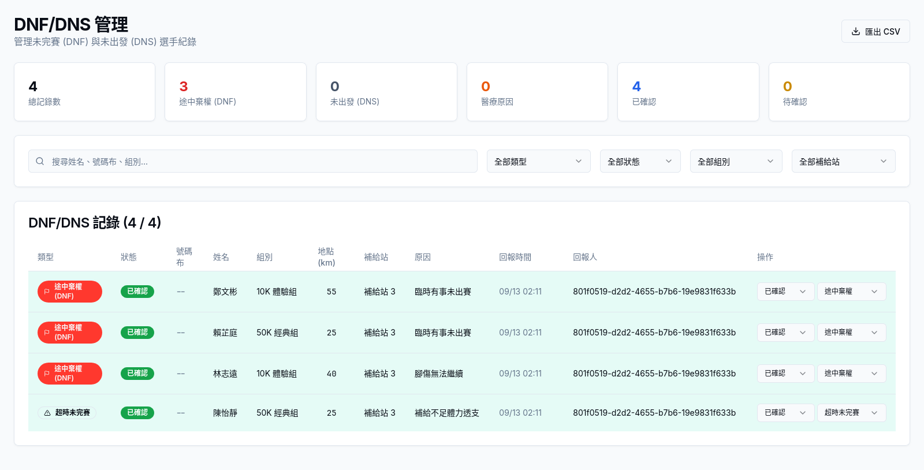
Task: Click 超時未完賽 badge for 陳怡靜
Action: click(x=67, y=413)
